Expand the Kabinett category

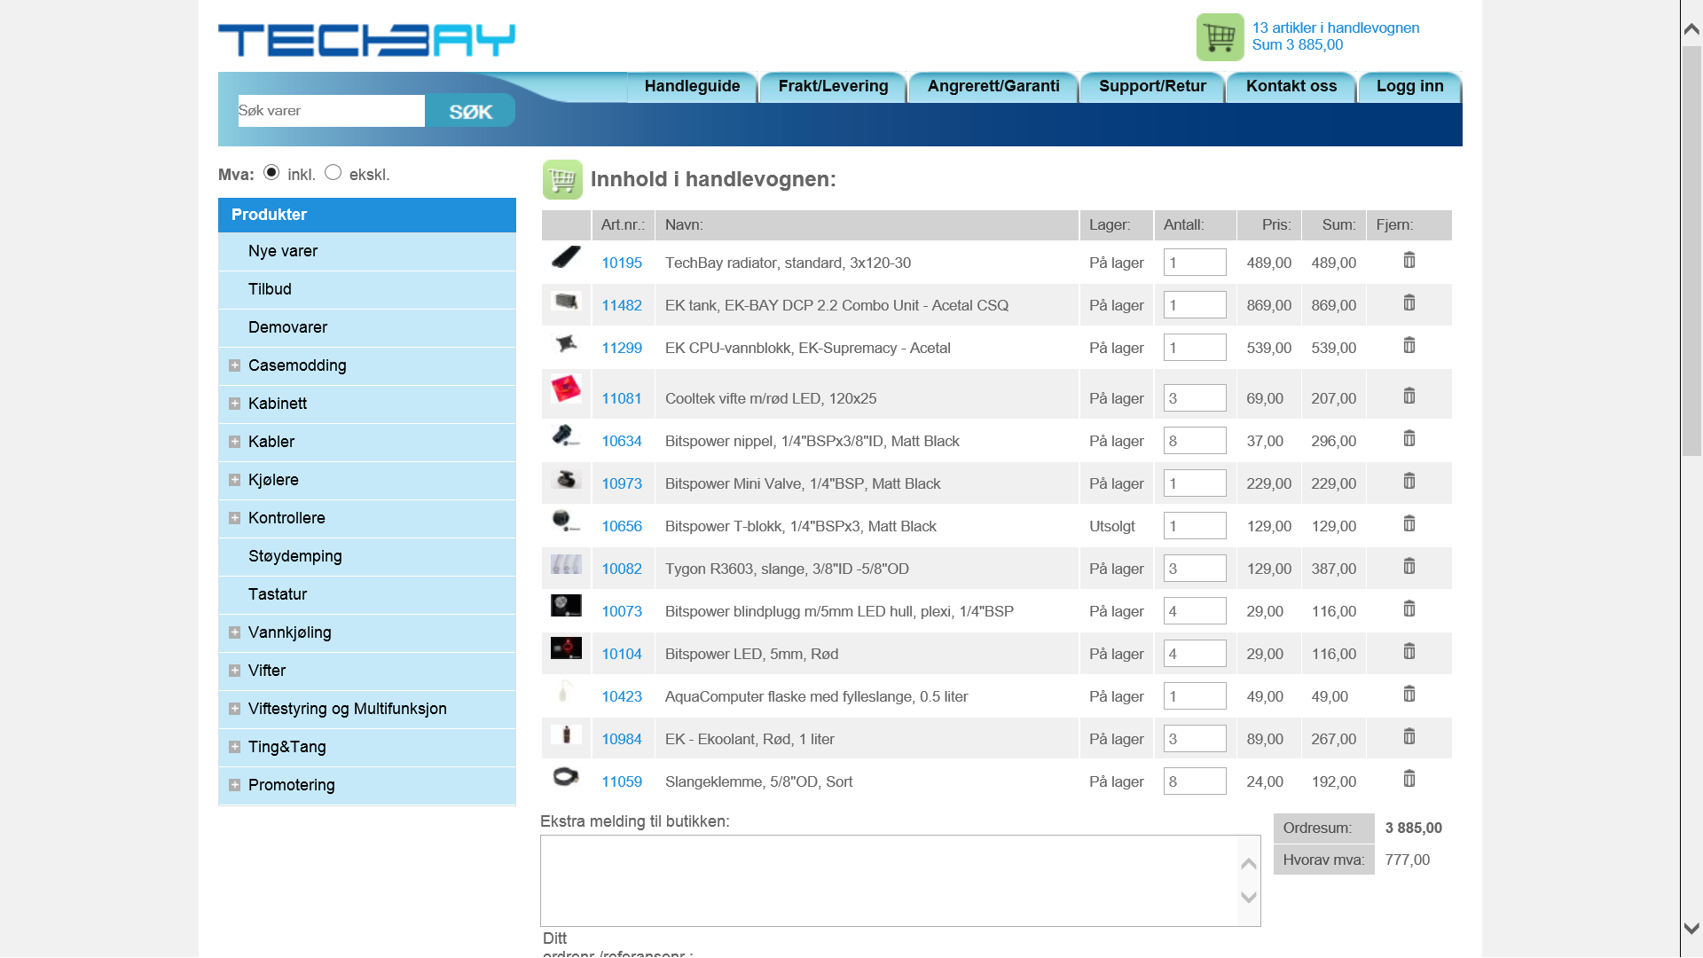coord(235,404)
